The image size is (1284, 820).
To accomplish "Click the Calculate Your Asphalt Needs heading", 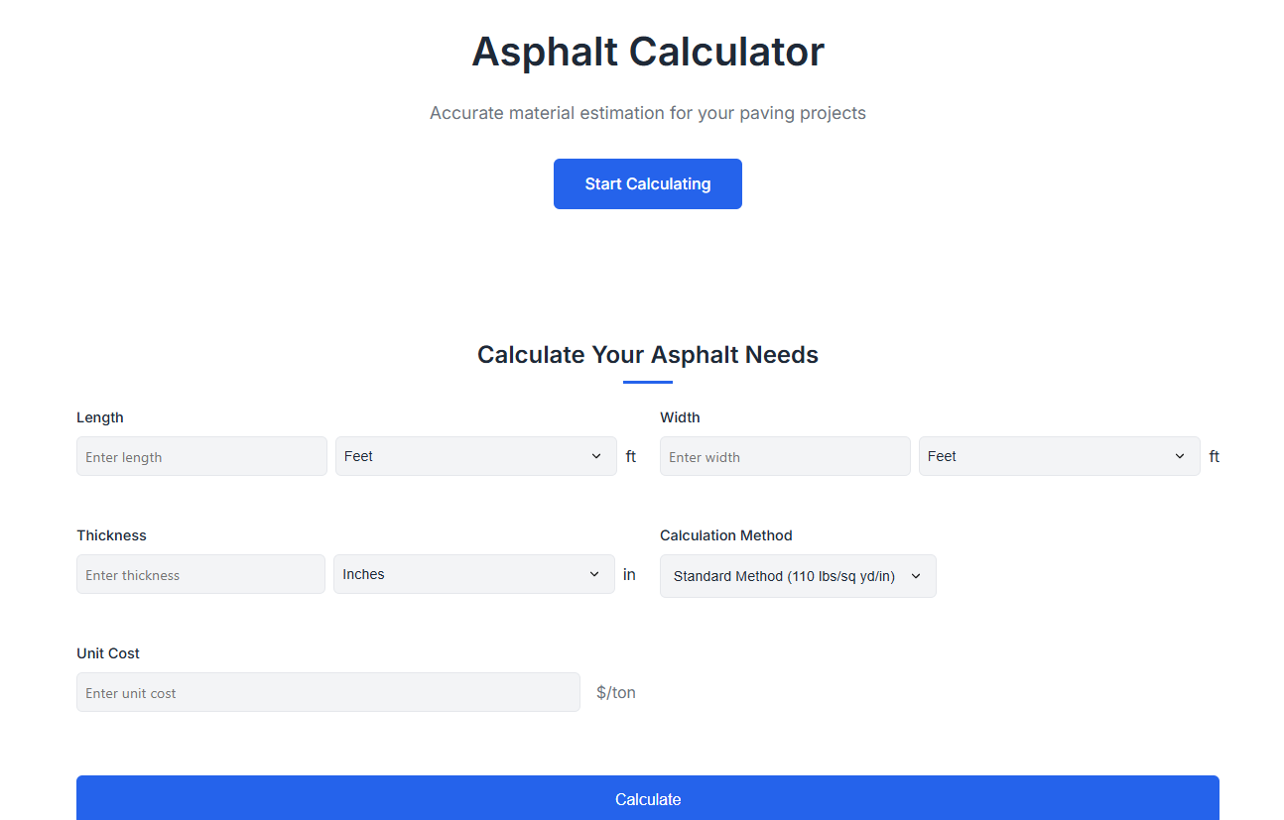I will 648,354.
